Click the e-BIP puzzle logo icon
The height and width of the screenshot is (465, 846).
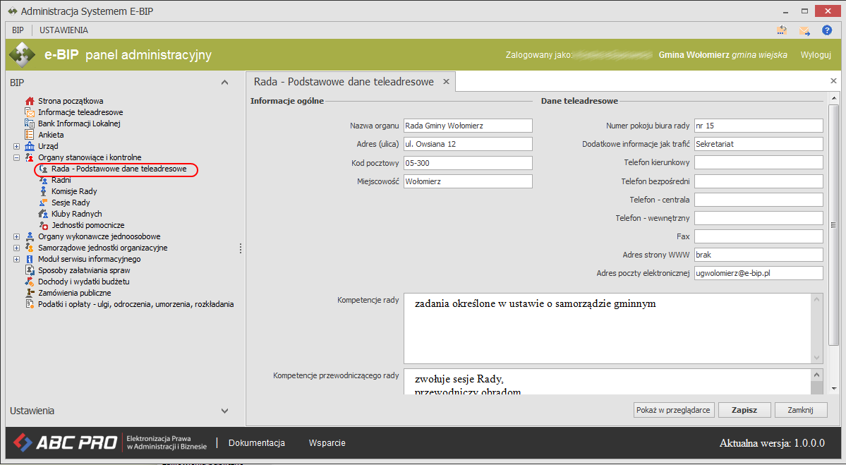(x=22, y=54)
